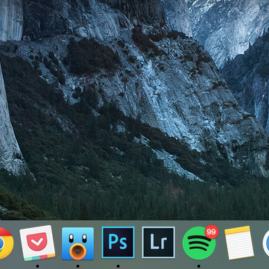Image resolution: width=269 pixels, height=269 pixels.
Task: Click the running indicator dot below Photoshop
Action: click(x=118, y=266)
